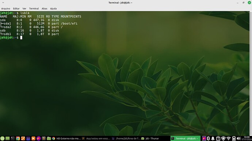Screen dimensions: 252x141
Task: Click the 'lsblk' command text
Action: point(25,13)
